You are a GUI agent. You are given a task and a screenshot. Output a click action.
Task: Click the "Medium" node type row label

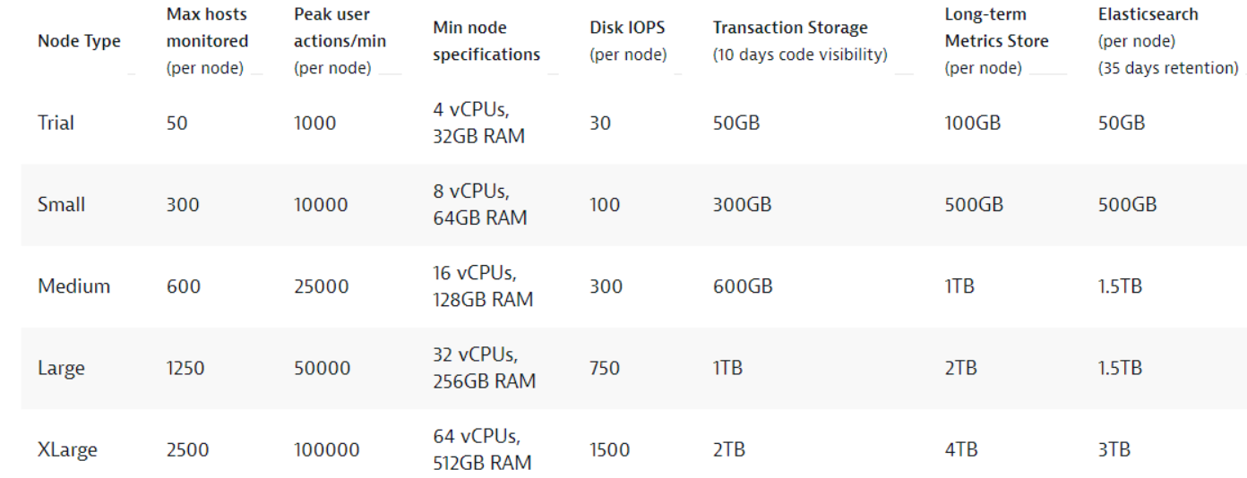tap(74, 286)
